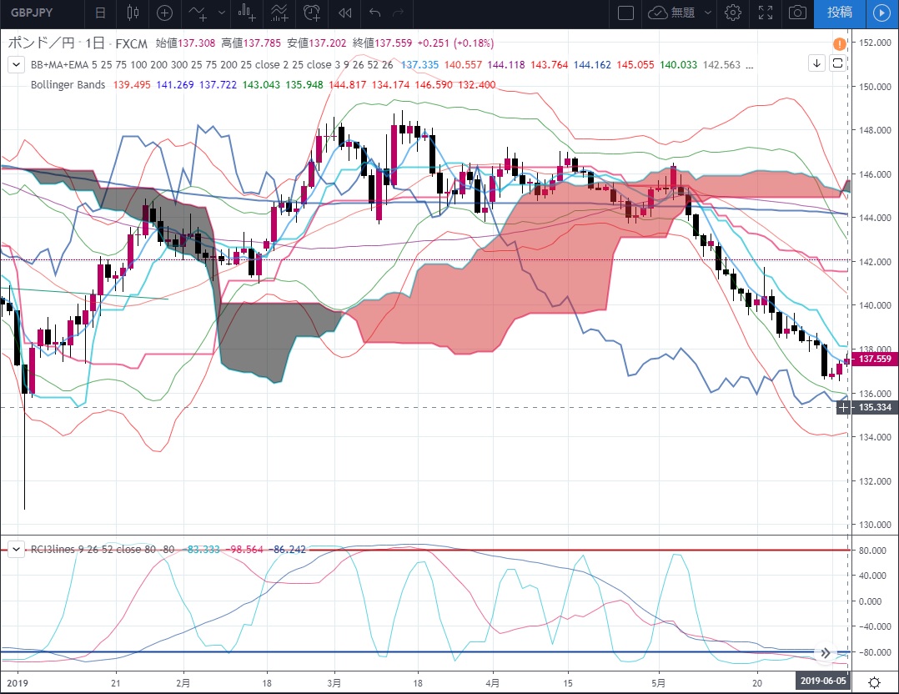This screenshot has height=694, width=899.
Task: Open the indicators menu
Action: click(198, 13)
